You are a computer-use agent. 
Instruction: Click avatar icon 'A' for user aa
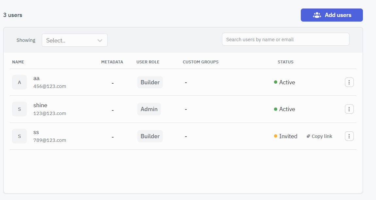pos(19,82)
